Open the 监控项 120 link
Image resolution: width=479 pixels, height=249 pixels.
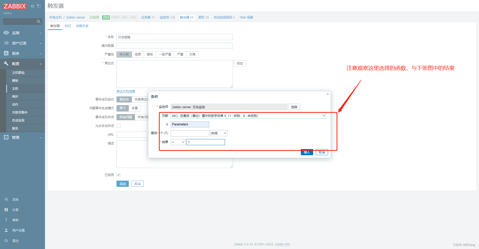pyautogui.click(x=167, y=17)
